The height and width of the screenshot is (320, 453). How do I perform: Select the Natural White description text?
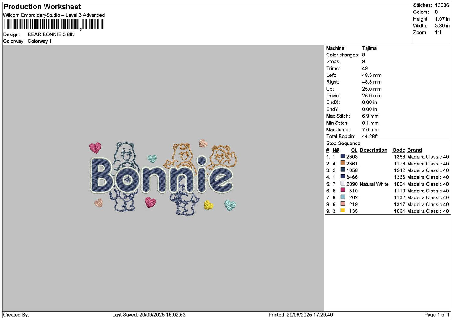coord(374,184)
